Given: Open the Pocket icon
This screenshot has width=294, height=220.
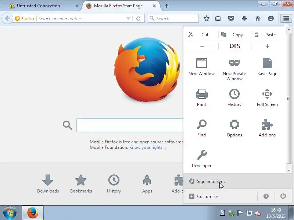Looking at the screenshot, I should pyautogui.click(x=231, y=18).
